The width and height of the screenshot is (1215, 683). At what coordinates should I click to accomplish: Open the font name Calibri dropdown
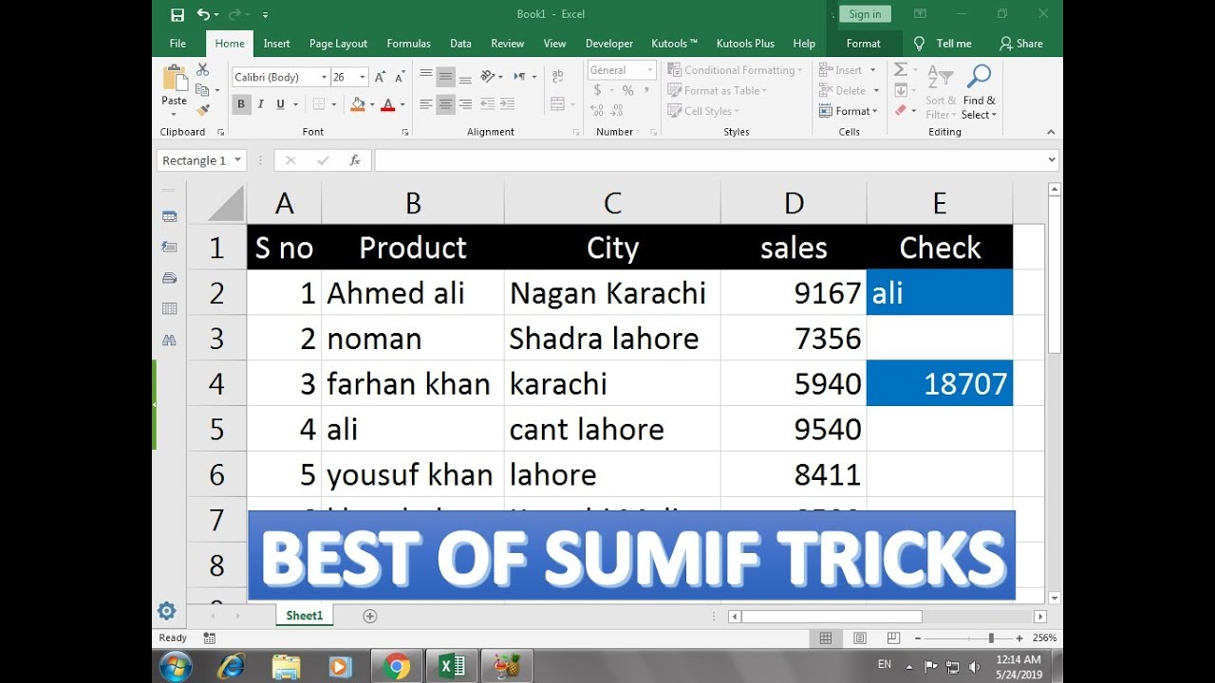click(324, 78)
